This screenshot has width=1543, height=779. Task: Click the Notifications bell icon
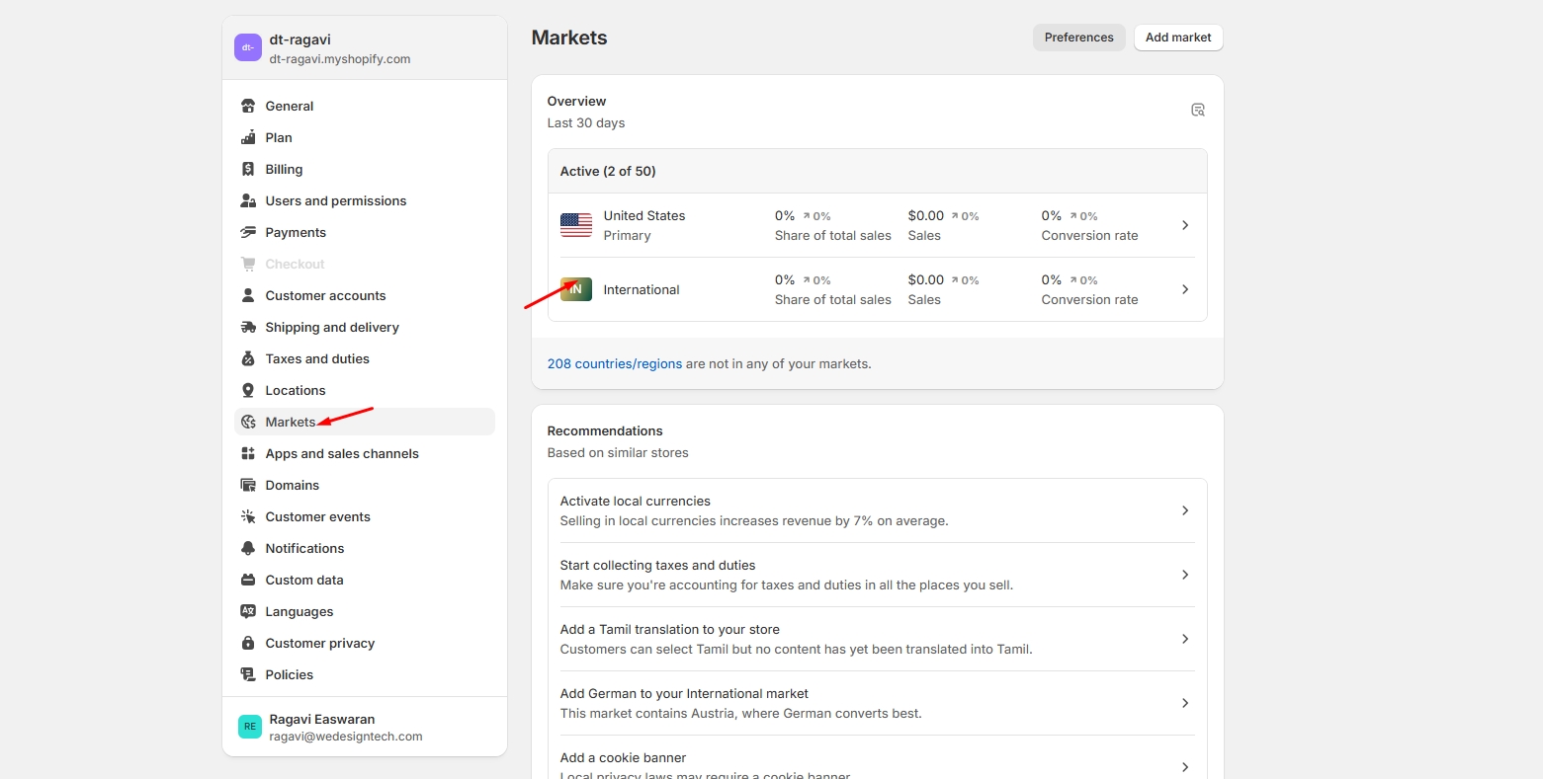[x=248, y=549]
